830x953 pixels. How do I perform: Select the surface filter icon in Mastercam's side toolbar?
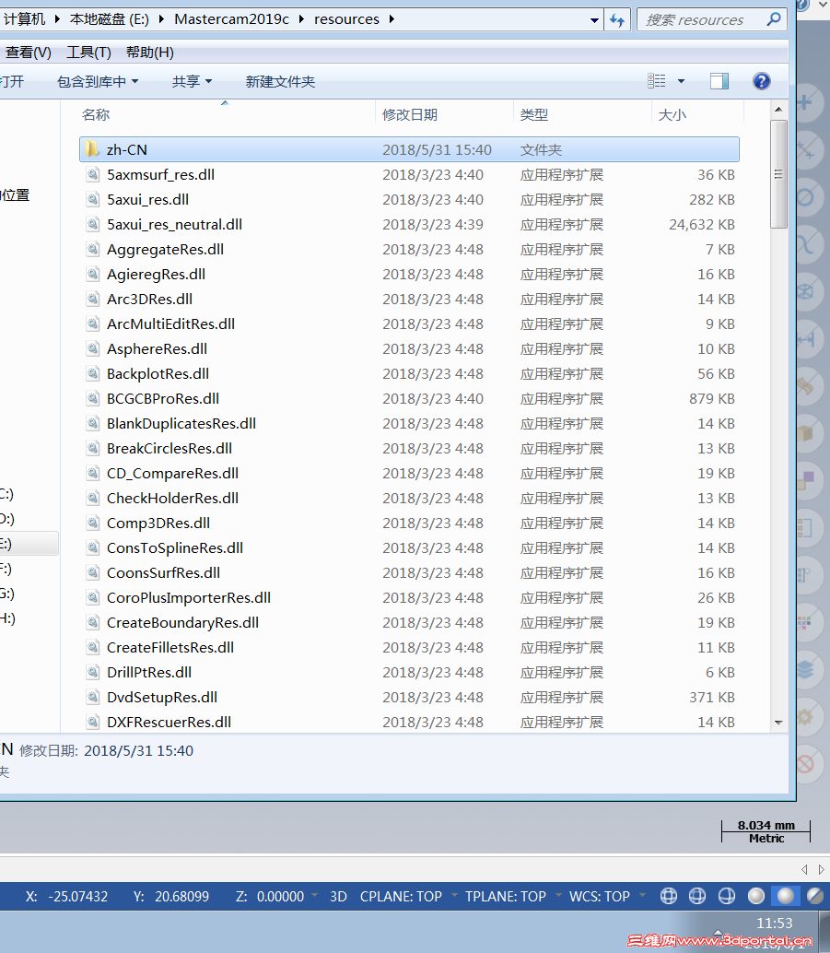point(805,386)
